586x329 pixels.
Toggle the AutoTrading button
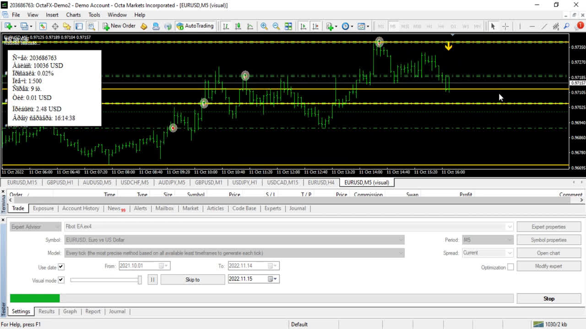[x=195, y=26]
